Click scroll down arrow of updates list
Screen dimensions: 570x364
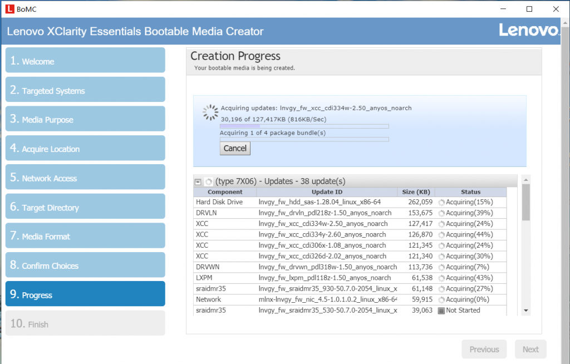(525, 311)
